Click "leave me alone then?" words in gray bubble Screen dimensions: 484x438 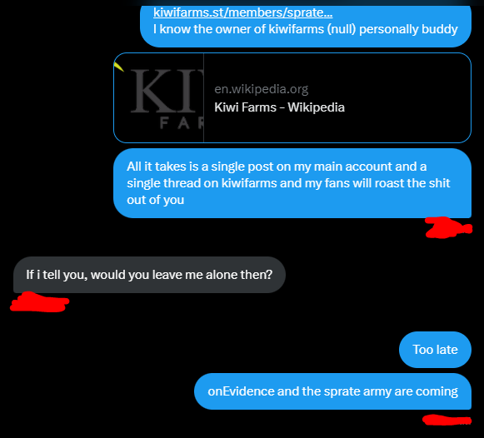[212, 275]
